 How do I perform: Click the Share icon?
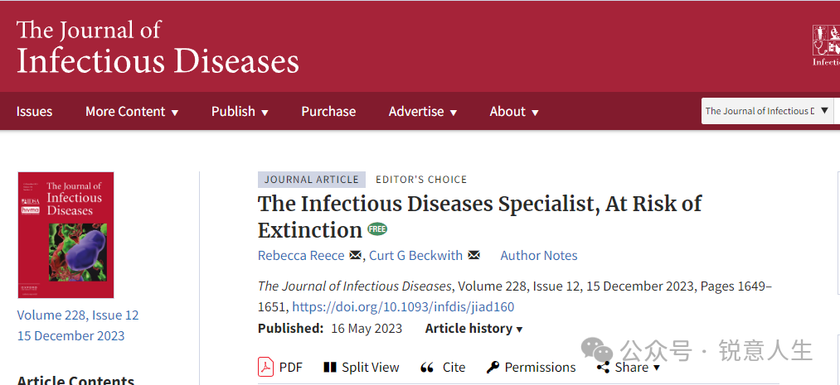coord(604,367)
